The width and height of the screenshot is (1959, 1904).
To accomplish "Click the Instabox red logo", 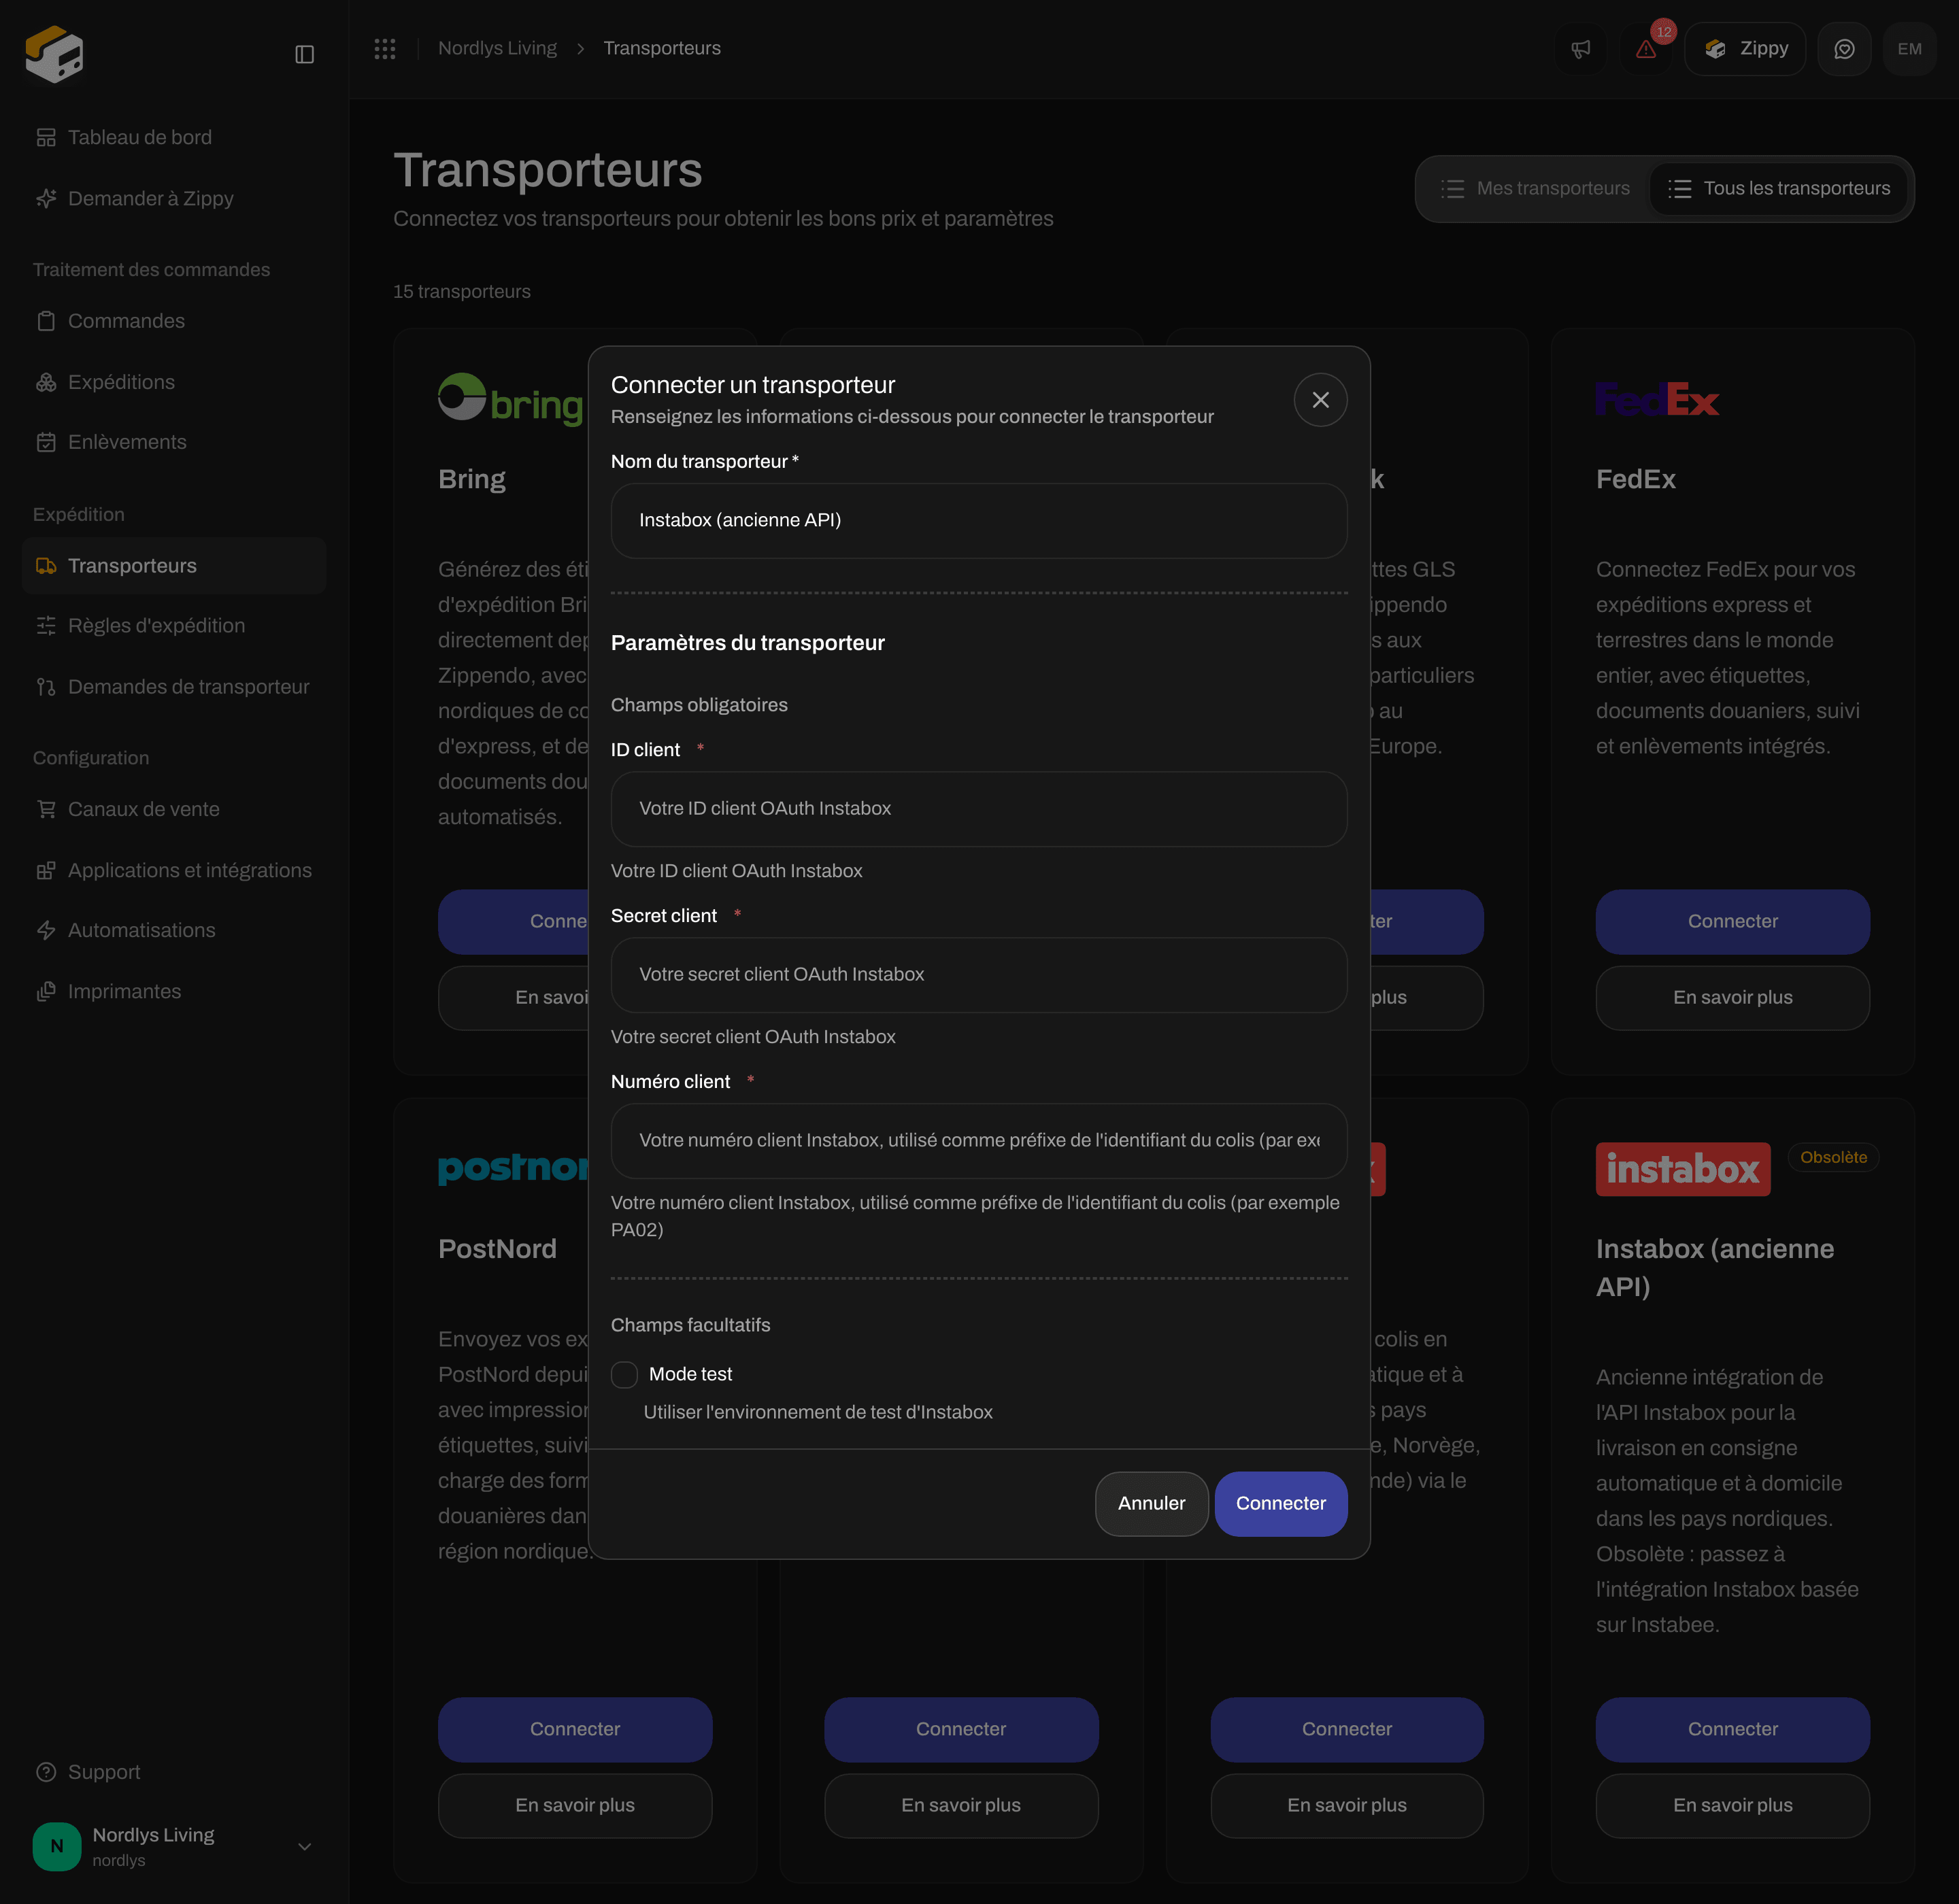I will click(1683, 1169).
